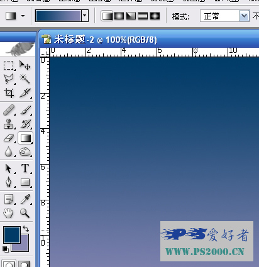Select the History Brush tool
Image resolution: width=259 pixels, height=267 pixels.
click(26, 124)
